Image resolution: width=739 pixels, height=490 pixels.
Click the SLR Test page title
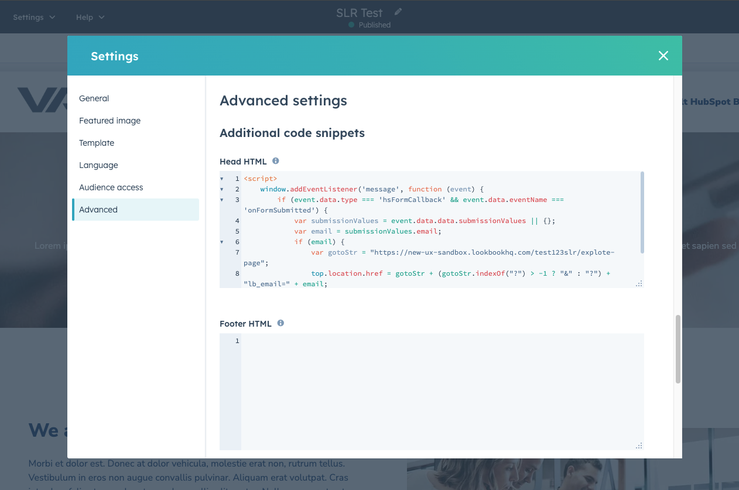360,12
